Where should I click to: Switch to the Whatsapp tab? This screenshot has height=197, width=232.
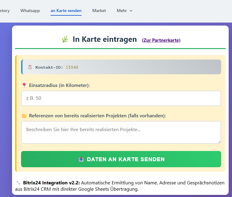click(30, 11)
